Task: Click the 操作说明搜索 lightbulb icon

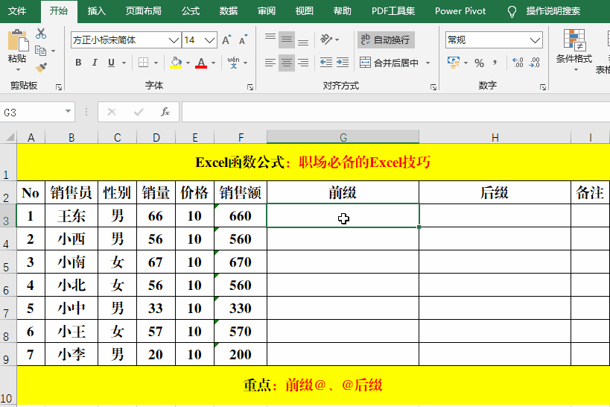Action: click(x=512, y=12)
